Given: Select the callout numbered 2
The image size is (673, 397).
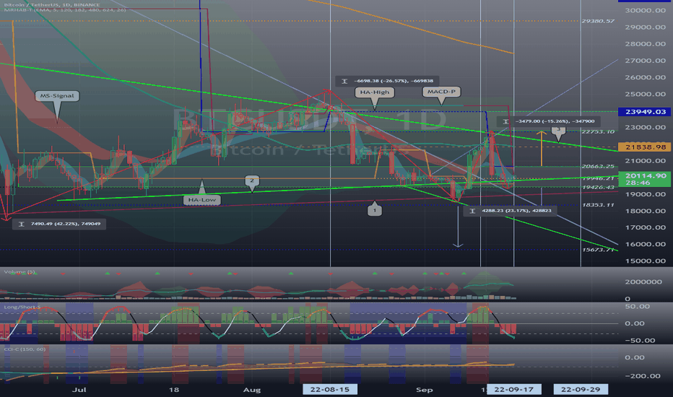Looking at the screenshot, I should click(252, 180).
